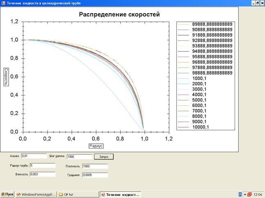Screen dimensions: 265x198
Task: Edit the Вязкость value field
Action: 42,174
